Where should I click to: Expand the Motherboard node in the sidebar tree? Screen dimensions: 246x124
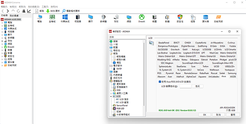(x=2, y=26)
